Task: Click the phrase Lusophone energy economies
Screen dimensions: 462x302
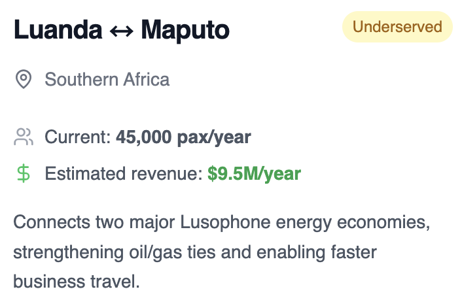Action: point(305,222)
